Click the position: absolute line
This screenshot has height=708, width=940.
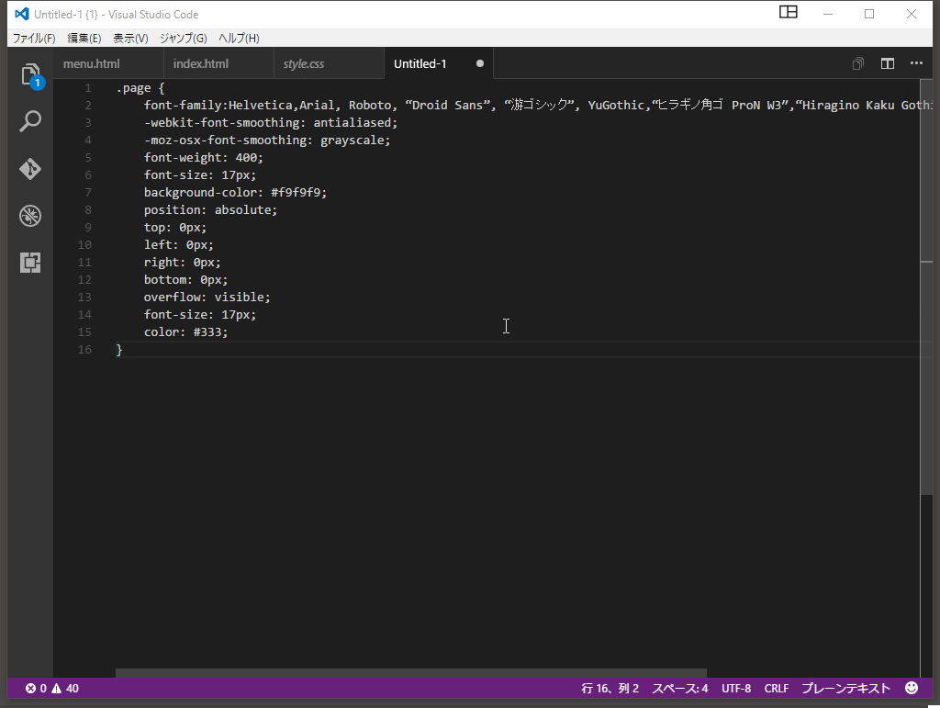[210, 209]
